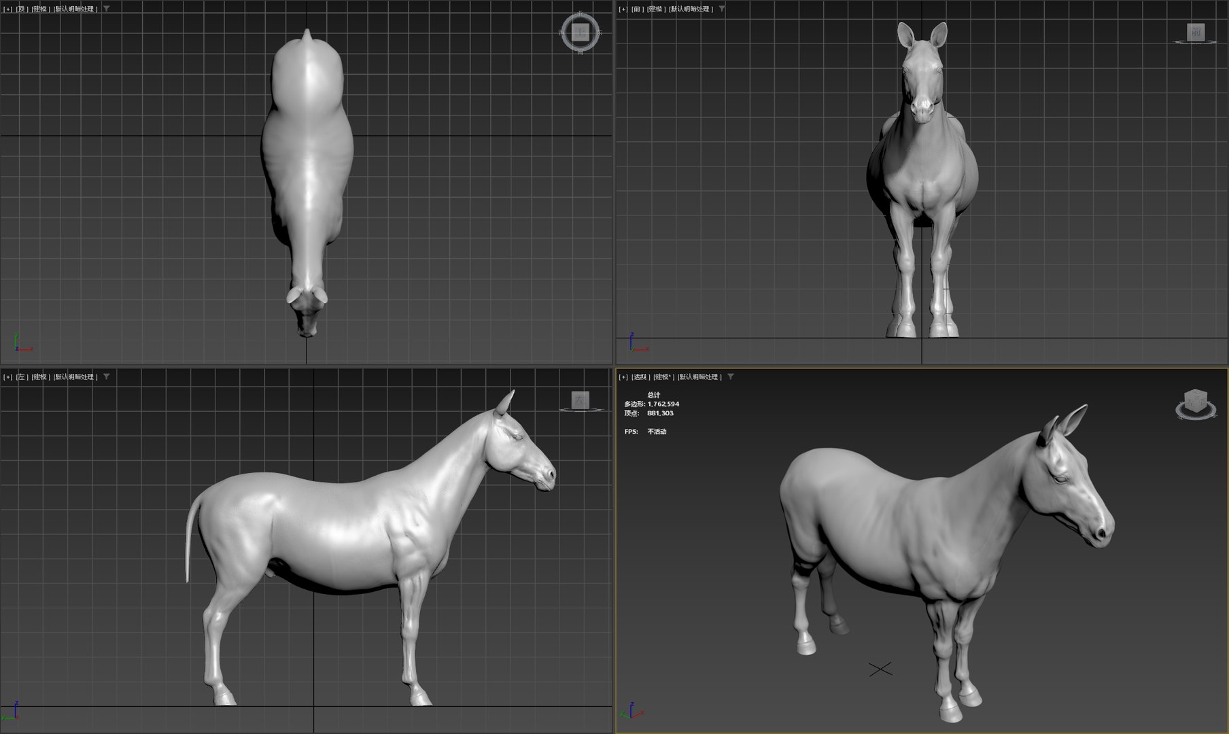Open [建模] preset menu in Front viewport
Viewport: 1229px width, 734px height.
pyautogui.click(x=656, y=9)
